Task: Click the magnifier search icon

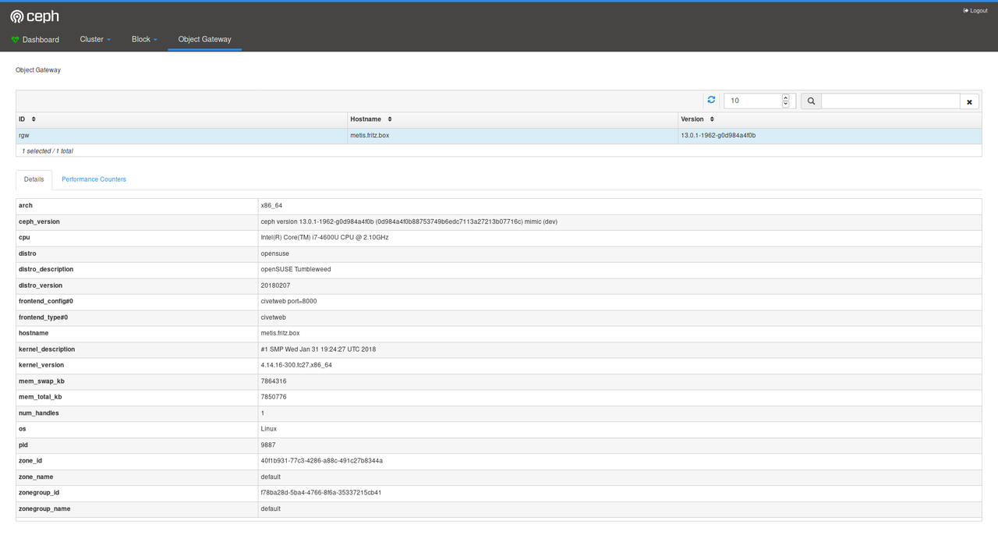Action: click(811, 101)
